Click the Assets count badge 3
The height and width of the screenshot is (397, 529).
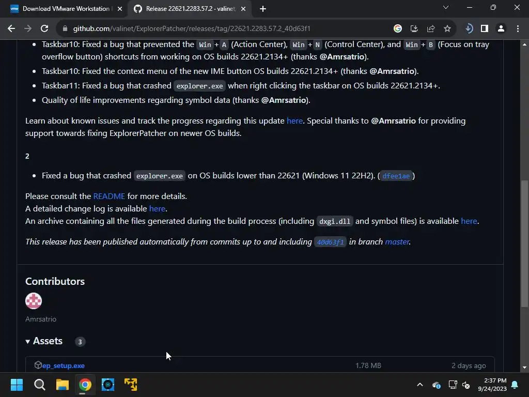80,342
